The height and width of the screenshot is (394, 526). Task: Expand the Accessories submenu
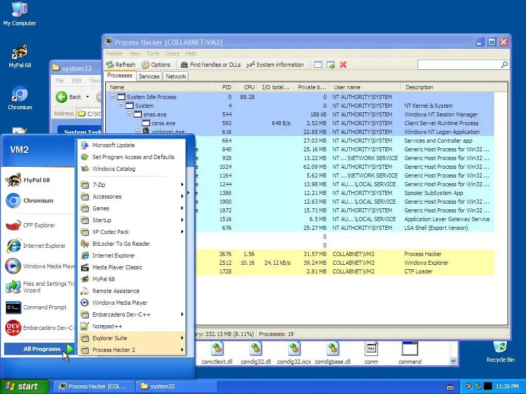(132, 196)
